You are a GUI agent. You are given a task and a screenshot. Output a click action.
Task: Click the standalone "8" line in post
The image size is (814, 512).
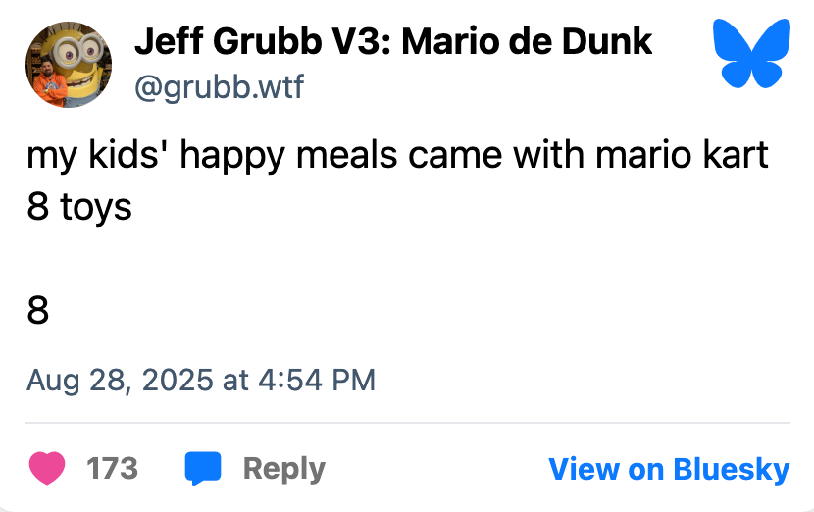click(x=38, y=310)
